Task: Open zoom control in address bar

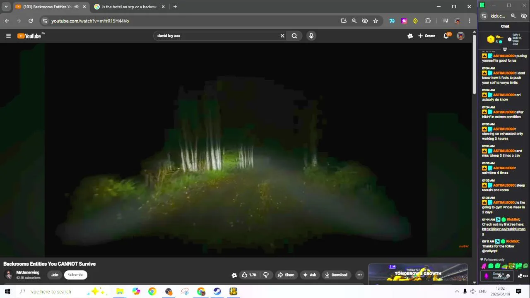Action: pyautogui.click(x=354, y=21)
